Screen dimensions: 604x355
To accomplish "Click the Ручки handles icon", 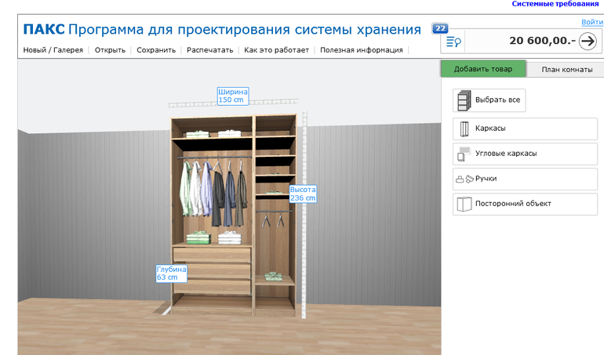I will (464, 179).
